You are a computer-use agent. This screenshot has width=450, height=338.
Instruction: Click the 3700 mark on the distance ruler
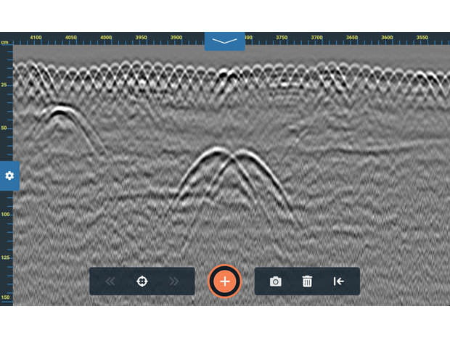(x=316, y=37)
